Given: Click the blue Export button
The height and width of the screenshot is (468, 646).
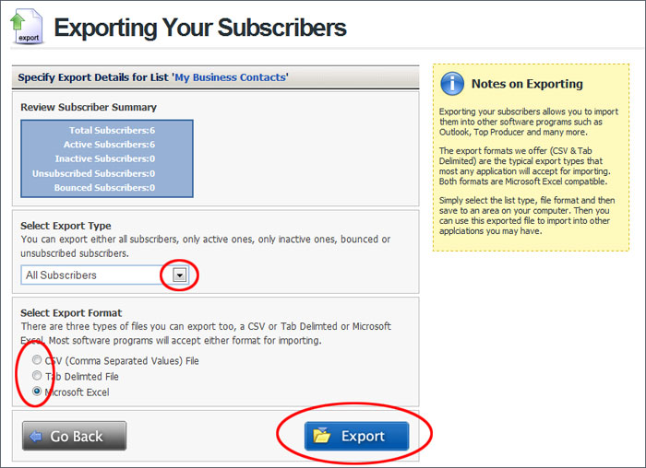Looking at the screenshot, I should tap(357, 436).
